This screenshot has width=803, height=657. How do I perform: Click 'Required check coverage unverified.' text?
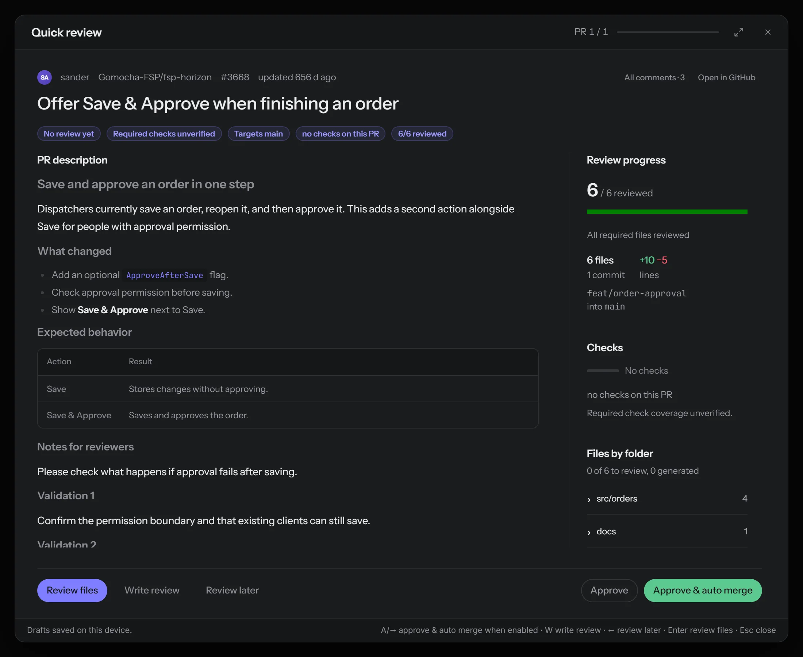(659, 413)
